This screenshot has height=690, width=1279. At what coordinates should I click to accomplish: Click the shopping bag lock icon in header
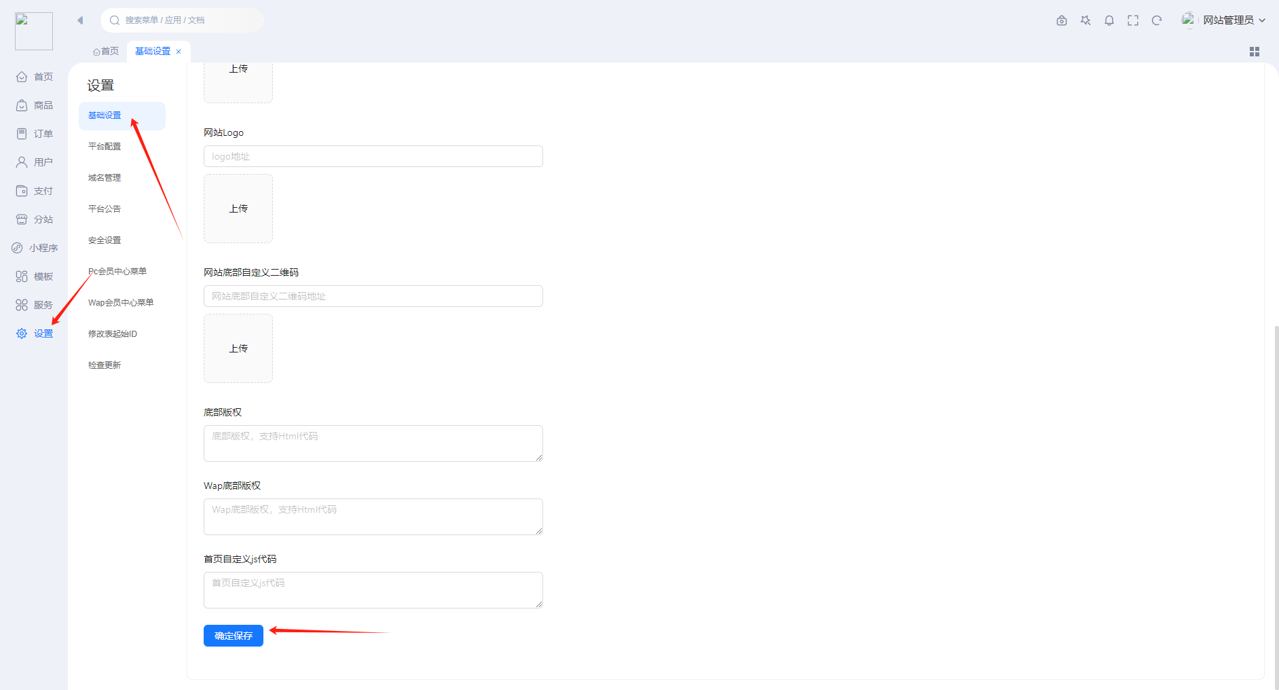tap(1062, 20)
